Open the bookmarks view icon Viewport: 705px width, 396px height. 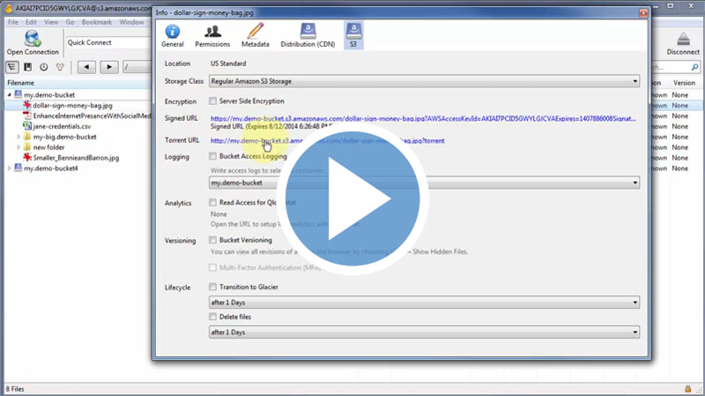tap(28, 67)
